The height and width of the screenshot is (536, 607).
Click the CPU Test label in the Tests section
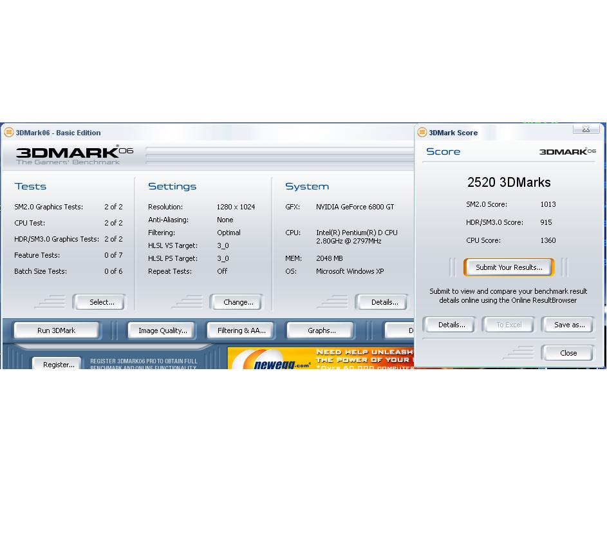click(30, 224)
